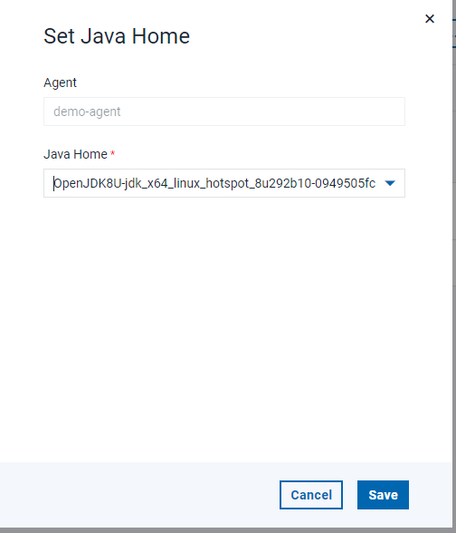Click the Java Home field label

[75, 154]
